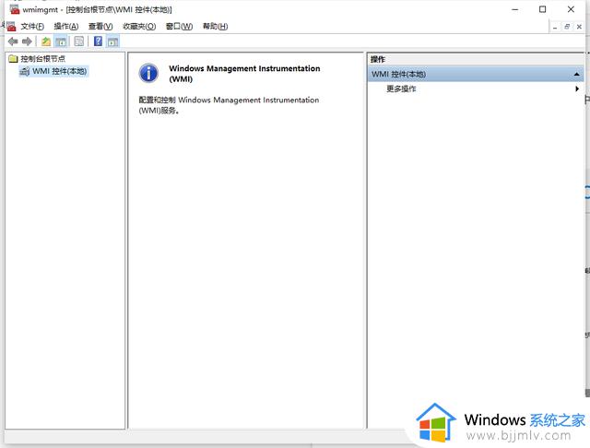590x448 pixels.
Task: Close the wmimgmt main window
Action: (x=571, y=9)
